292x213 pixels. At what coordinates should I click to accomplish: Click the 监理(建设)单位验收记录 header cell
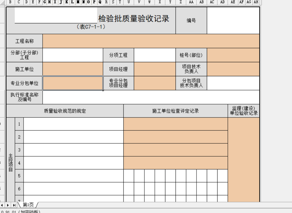point(244,111)
